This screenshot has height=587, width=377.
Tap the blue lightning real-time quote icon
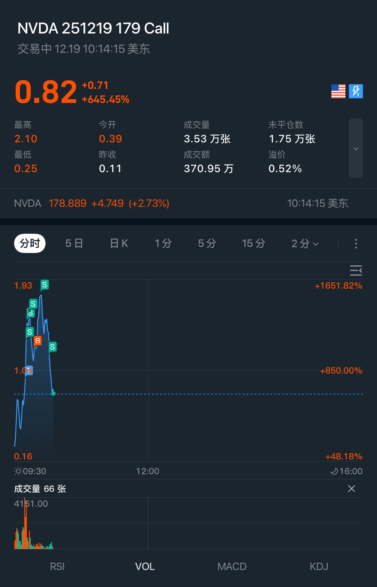(x=356, y=91)
